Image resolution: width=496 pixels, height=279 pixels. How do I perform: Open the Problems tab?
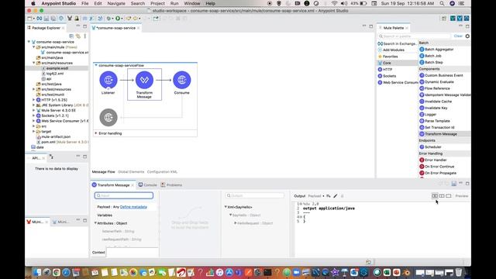tap(171, 184)
